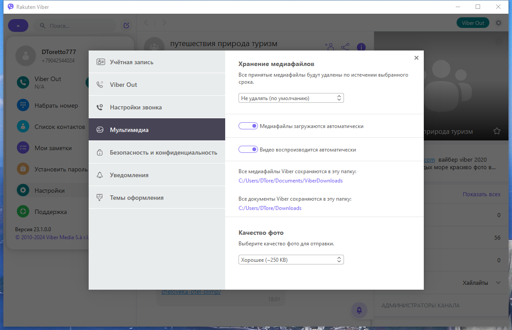Open the media storage period dropdown

tap(291, 98)
